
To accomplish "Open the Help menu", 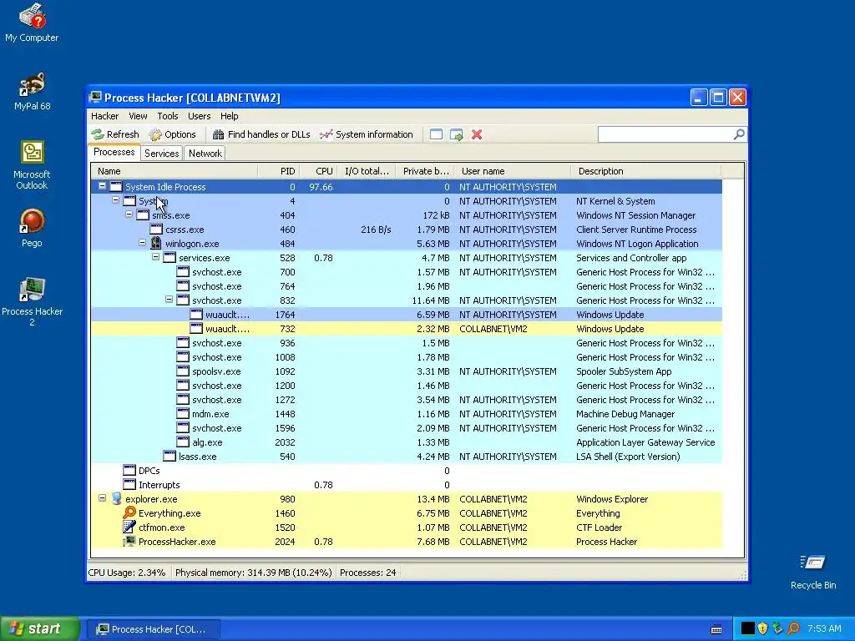I will pos(229,116).
